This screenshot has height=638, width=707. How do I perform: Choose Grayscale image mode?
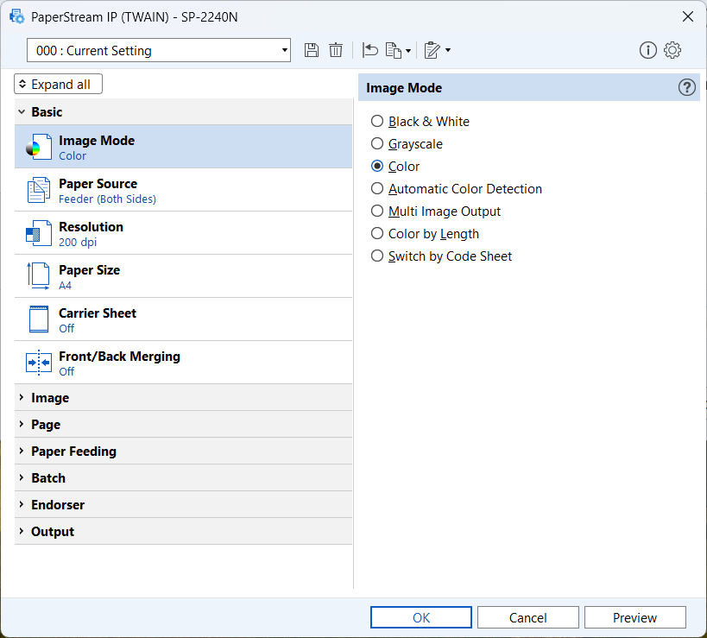(x=377, y=144)
